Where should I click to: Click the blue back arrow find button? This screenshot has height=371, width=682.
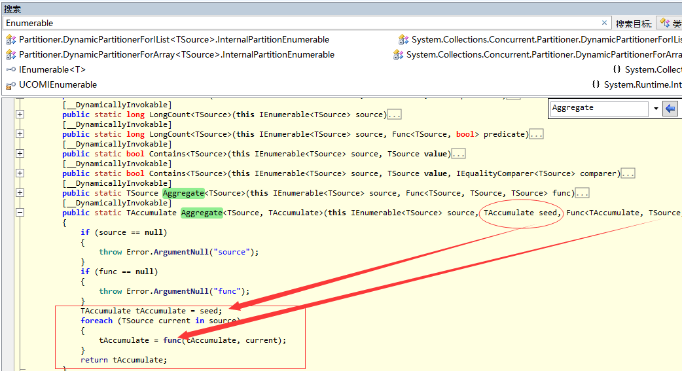coord(670,109)
